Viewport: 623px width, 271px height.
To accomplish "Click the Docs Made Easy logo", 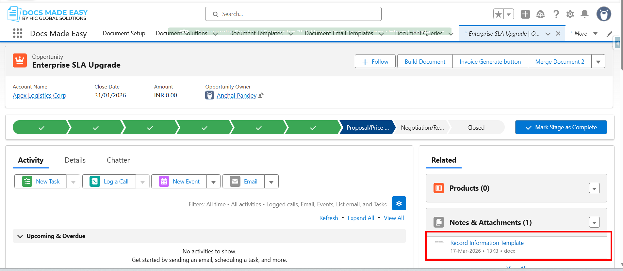I will 48,14.
